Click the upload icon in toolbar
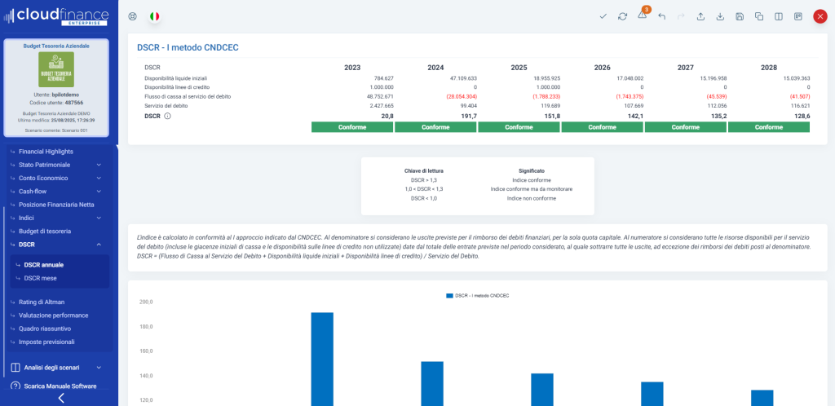Viewport: 835px width, 406px height. pos(700,16)
